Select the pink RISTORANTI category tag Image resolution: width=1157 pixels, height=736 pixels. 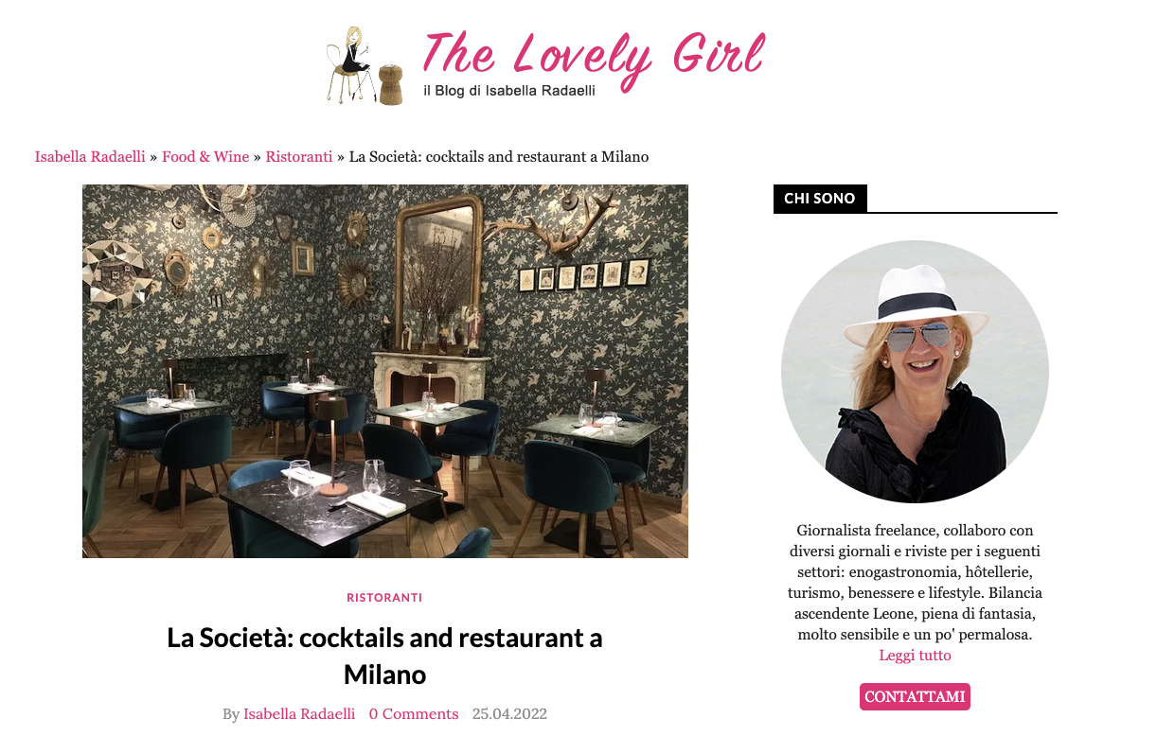point(384,598)
